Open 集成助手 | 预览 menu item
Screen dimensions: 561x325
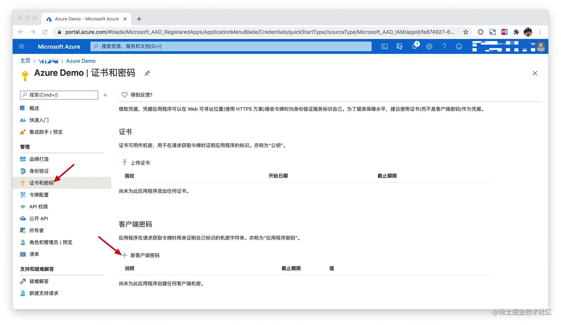point(46,132)
